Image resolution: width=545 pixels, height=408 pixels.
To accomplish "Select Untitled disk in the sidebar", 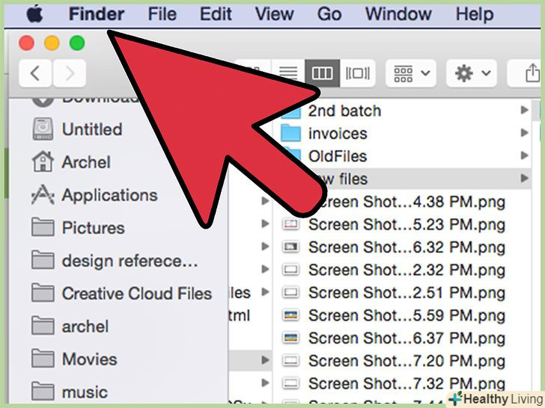I will (77, 129).
